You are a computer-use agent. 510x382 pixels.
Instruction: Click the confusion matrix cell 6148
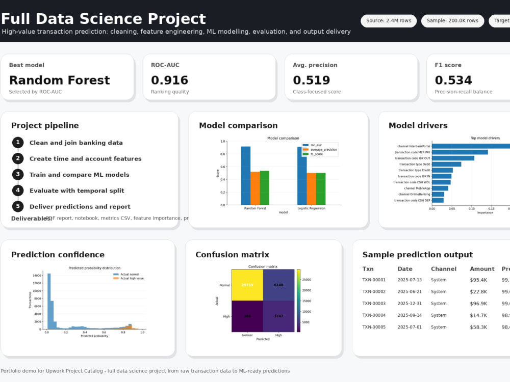click(x=279, y=285)
